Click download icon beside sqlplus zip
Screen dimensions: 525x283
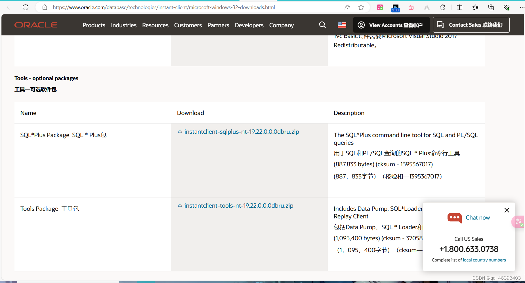[180, 131]
